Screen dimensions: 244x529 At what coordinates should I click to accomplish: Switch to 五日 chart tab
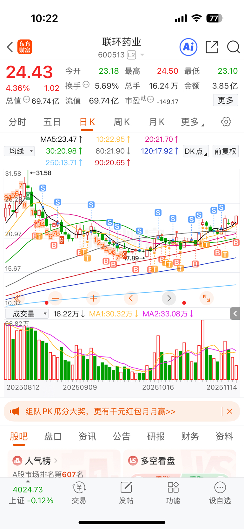(x=52, y=122)
